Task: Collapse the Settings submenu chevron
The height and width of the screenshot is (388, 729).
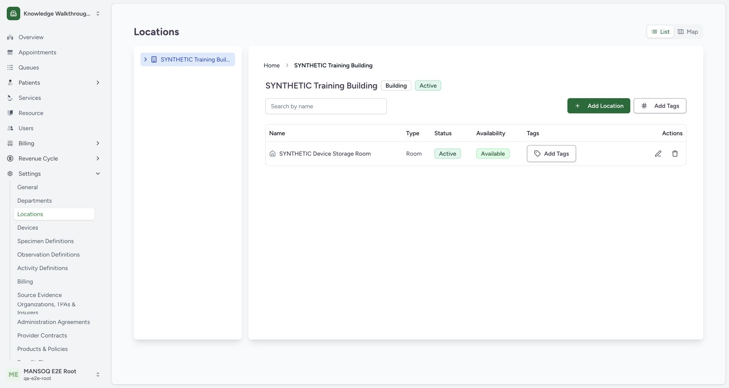Action: coord(98,174)
